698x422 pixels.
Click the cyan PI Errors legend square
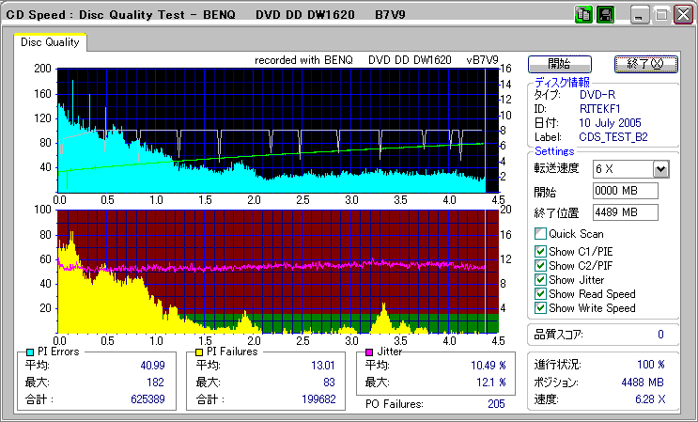30,352
